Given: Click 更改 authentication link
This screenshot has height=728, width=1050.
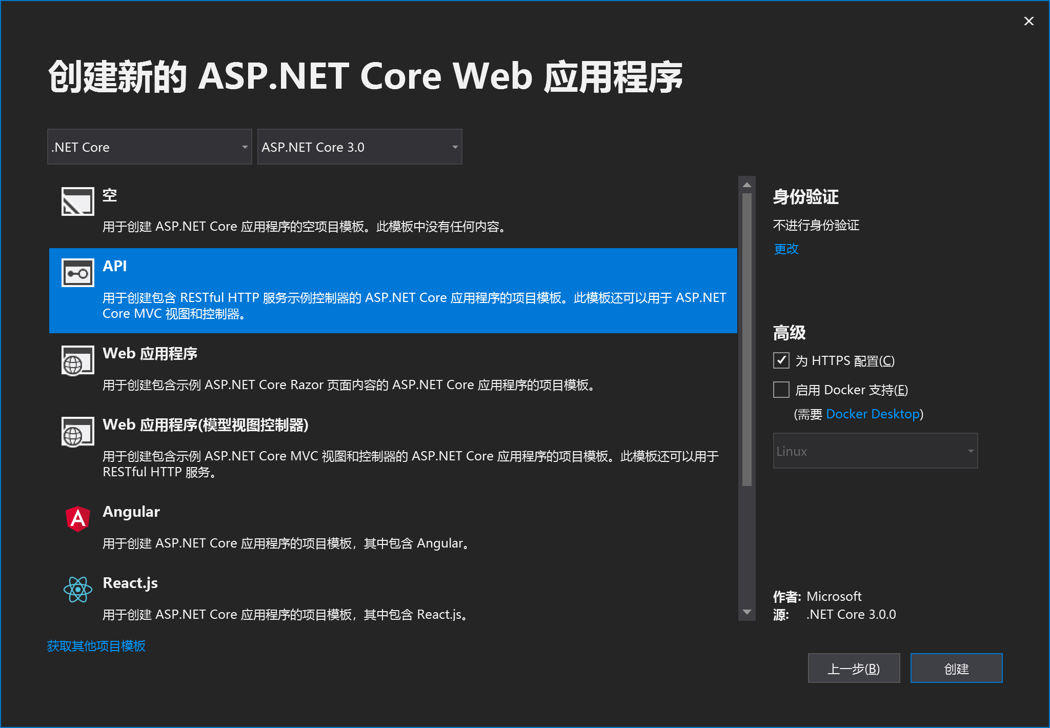Looking at the screenshot, I should tap(786, 249).
